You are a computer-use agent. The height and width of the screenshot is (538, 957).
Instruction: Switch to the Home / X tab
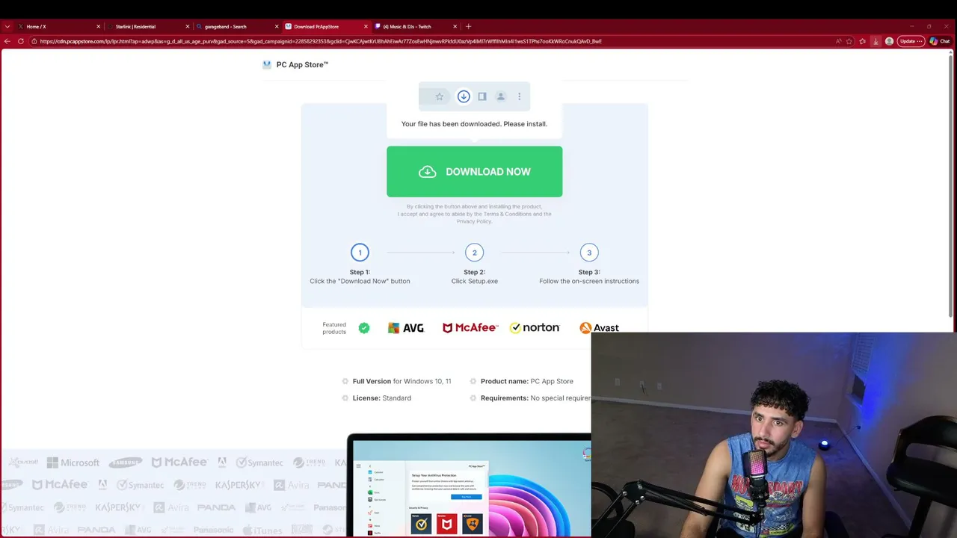tap(58, 27)
